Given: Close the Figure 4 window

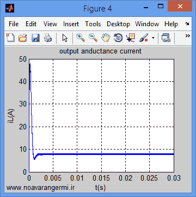Looking at the screenshot, I should (x=180, y=6).
